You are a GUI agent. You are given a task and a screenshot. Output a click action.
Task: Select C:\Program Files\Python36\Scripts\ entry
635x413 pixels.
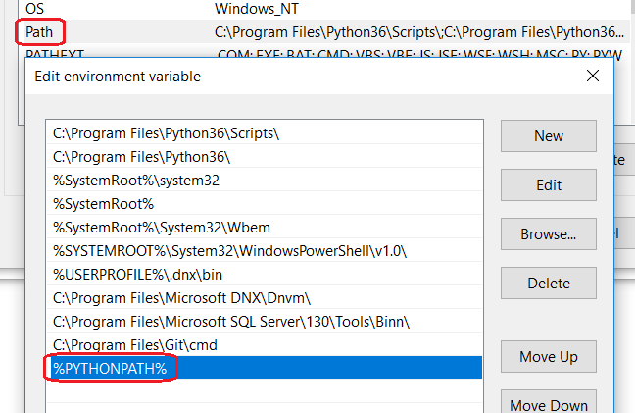click(264, 133)
